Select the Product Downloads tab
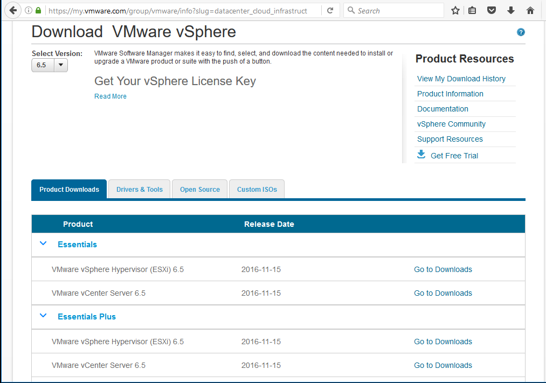546x383 pixels. (69, 189)
